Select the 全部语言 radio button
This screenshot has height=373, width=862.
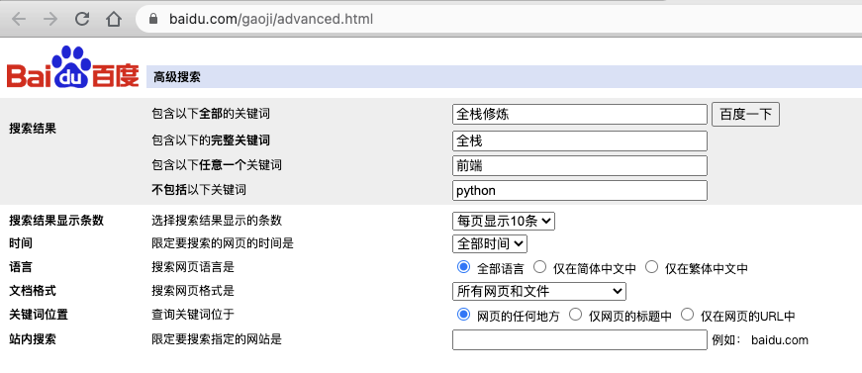pos(463,267)
